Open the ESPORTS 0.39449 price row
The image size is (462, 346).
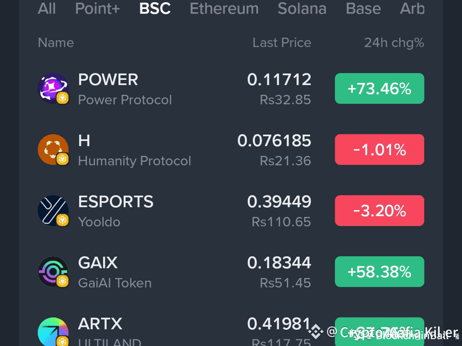(x=231, y=211)
